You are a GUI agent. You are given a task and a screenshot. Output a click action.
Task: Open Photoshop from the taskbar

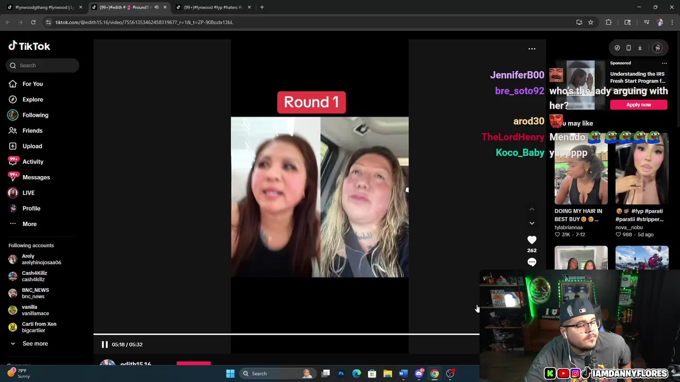pos(341,374)
